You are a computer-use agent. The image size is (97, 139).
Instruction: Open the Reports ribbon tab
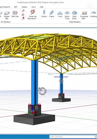(5, 7)
